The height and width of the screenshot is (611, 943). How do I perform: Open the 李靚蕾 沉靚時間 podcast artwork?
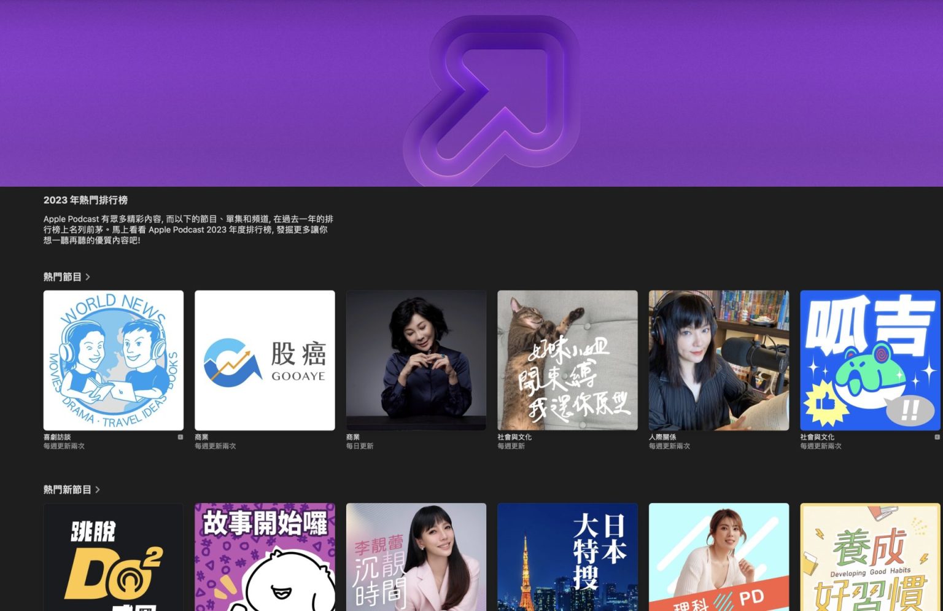tap(416, 557)
